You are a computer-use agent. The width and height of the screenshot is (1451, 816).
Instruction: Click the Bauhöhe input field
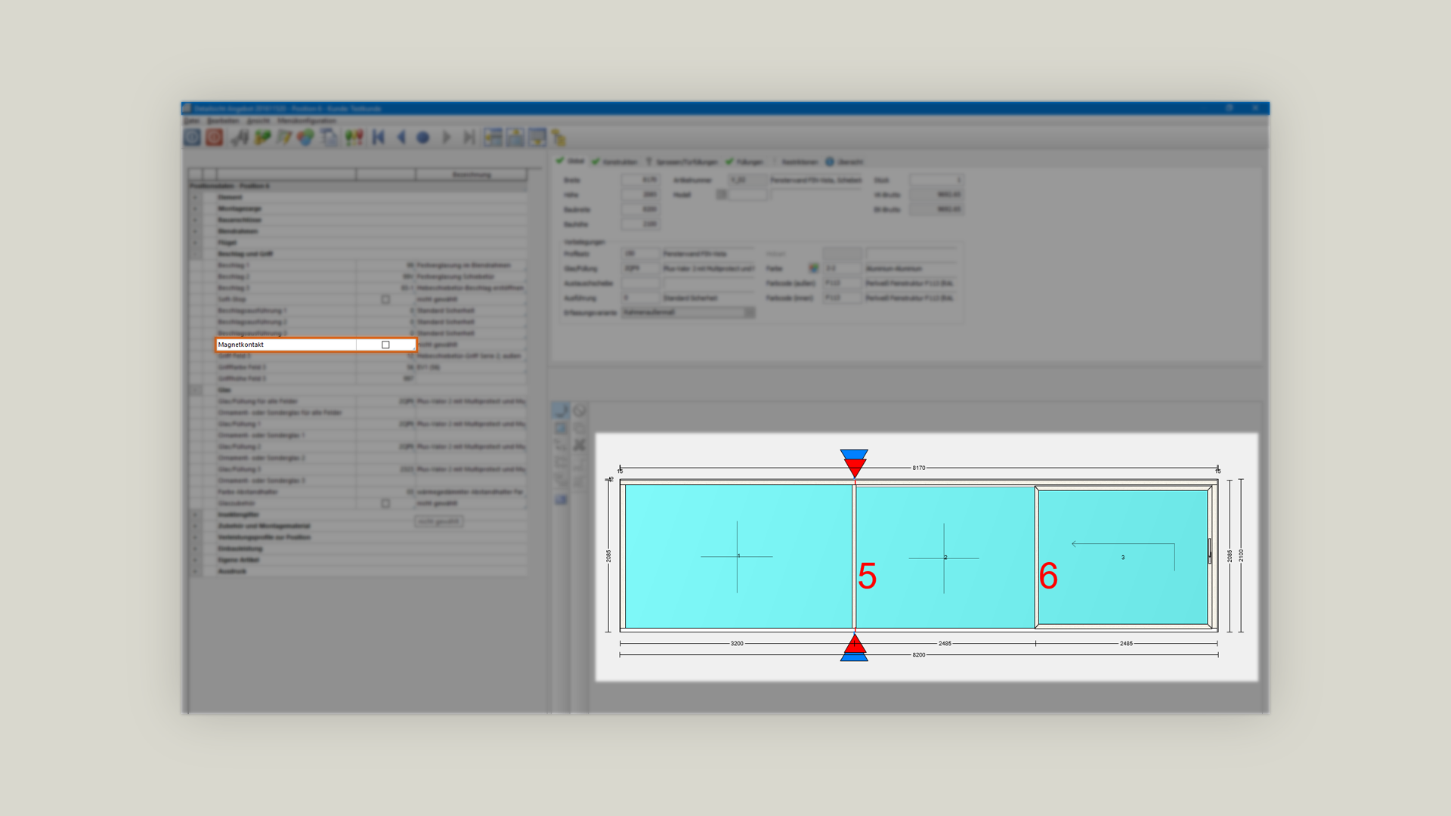point(640,224)
